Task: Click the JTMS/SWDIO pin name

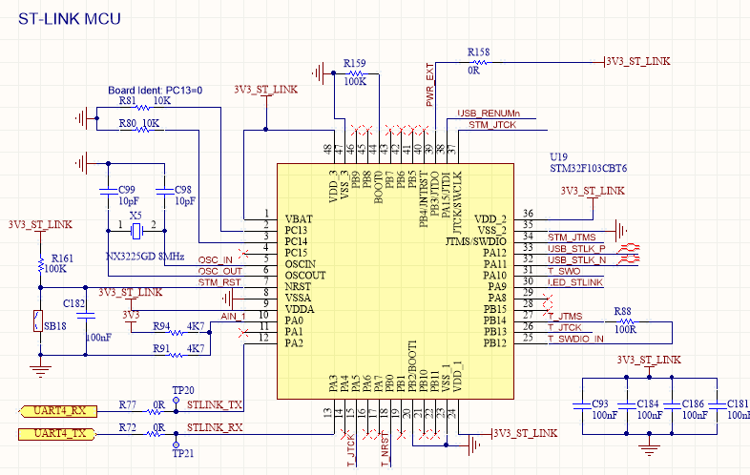Action: click(x=475, y=241)
